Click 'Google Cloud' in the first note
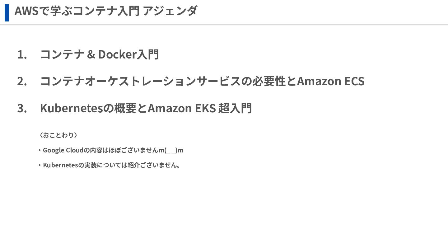 (x=63, y=150)
